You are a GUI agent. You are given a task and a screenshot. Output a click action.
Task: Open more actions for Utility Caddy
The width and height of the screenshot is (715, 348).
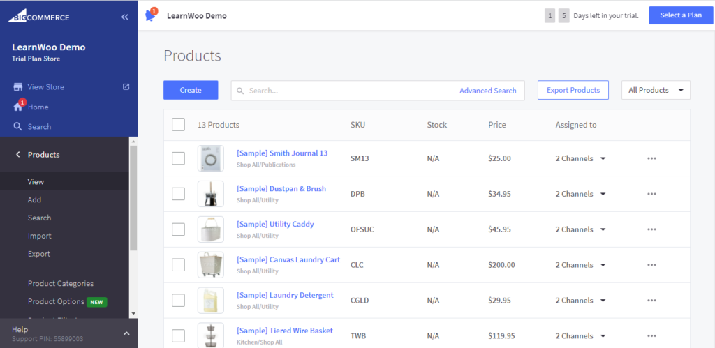[651, 229]
